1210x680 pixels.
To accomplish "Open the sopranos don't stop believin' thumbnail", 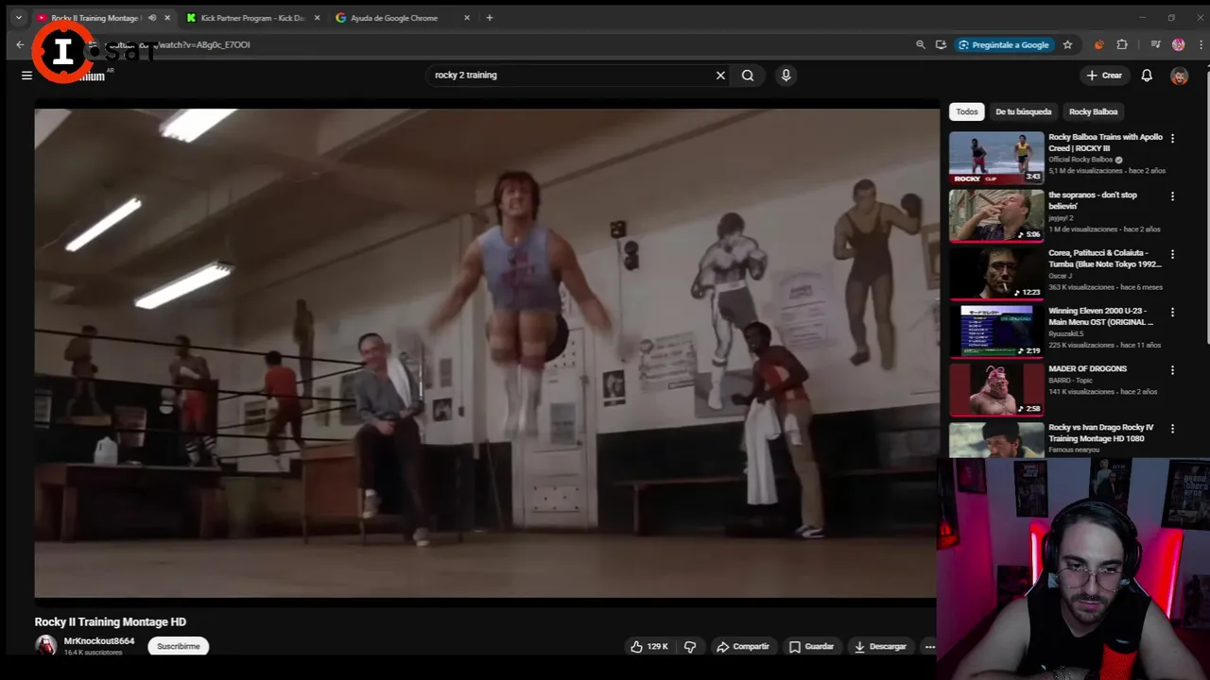I will [x=996, y=215].
